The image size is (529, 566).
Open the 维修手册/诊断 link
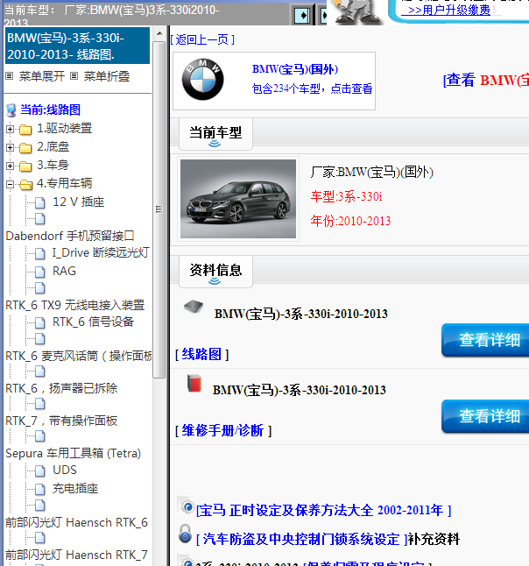coord(223,430)
